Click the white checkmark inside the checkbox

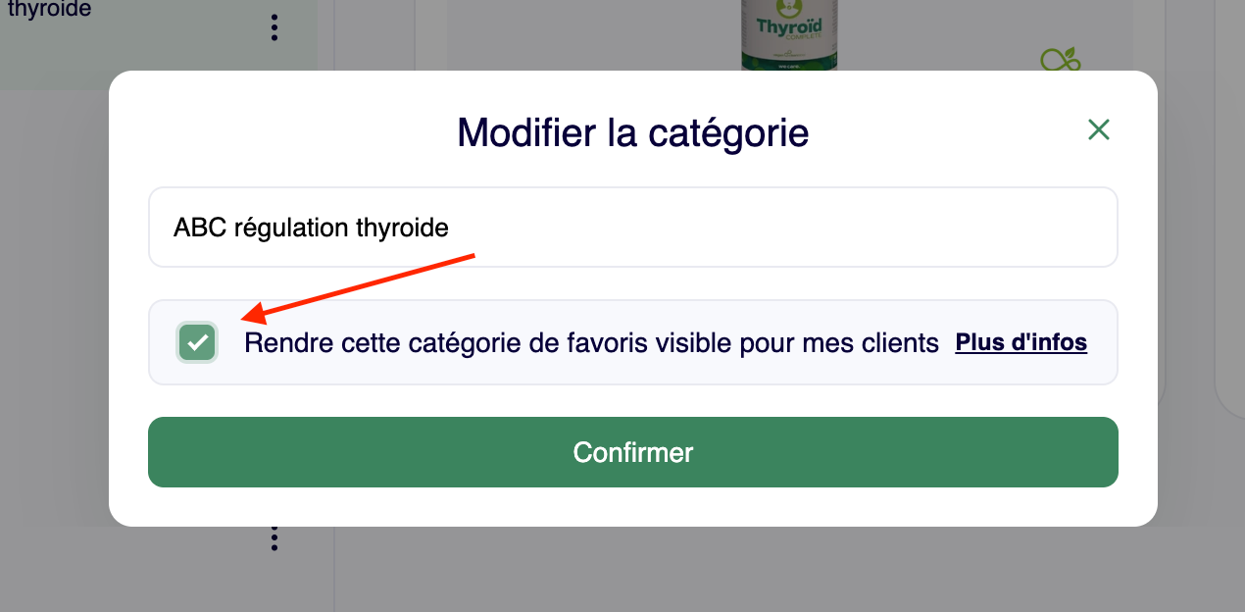click(198, 342)
